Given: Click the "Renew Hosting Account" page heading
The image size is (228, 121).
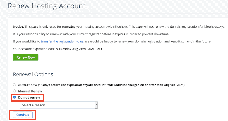Looking at the screenshot, I should coord(47,6).
